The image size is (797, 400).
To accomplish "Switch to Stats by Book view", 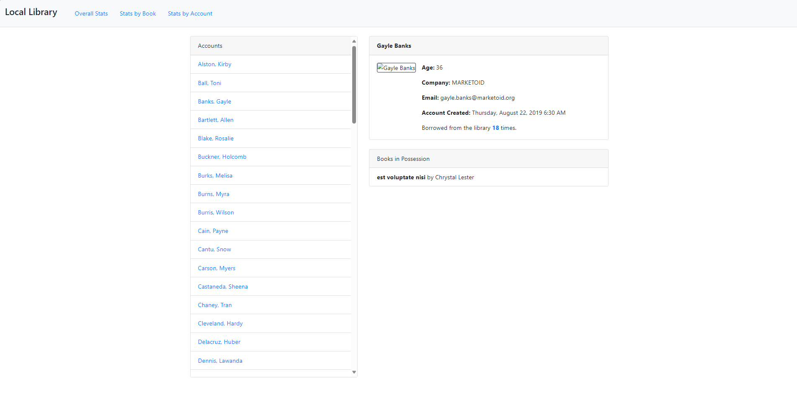I will [x=137, y=13].
